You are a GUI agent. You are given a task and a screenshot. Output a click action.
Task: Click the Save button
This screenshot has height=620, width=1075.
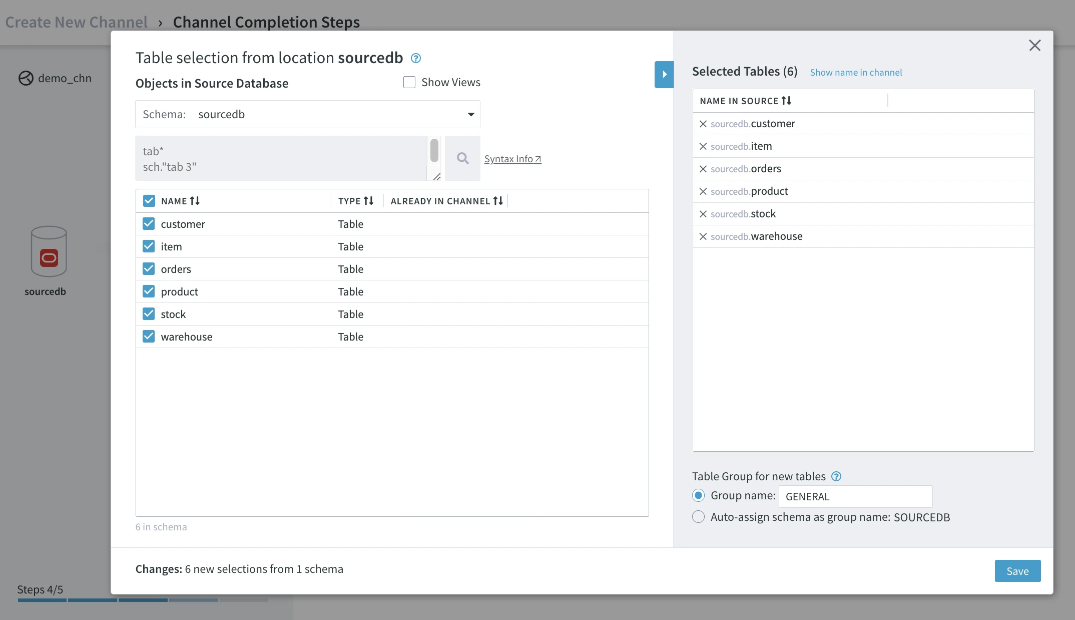(x=1017, y=571)
